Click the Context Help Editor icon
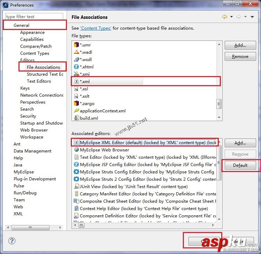 (76, 208)
